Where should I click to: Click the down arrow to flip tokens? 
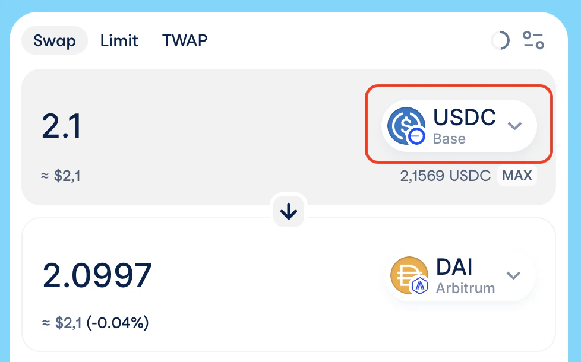(x=289, y=212)
